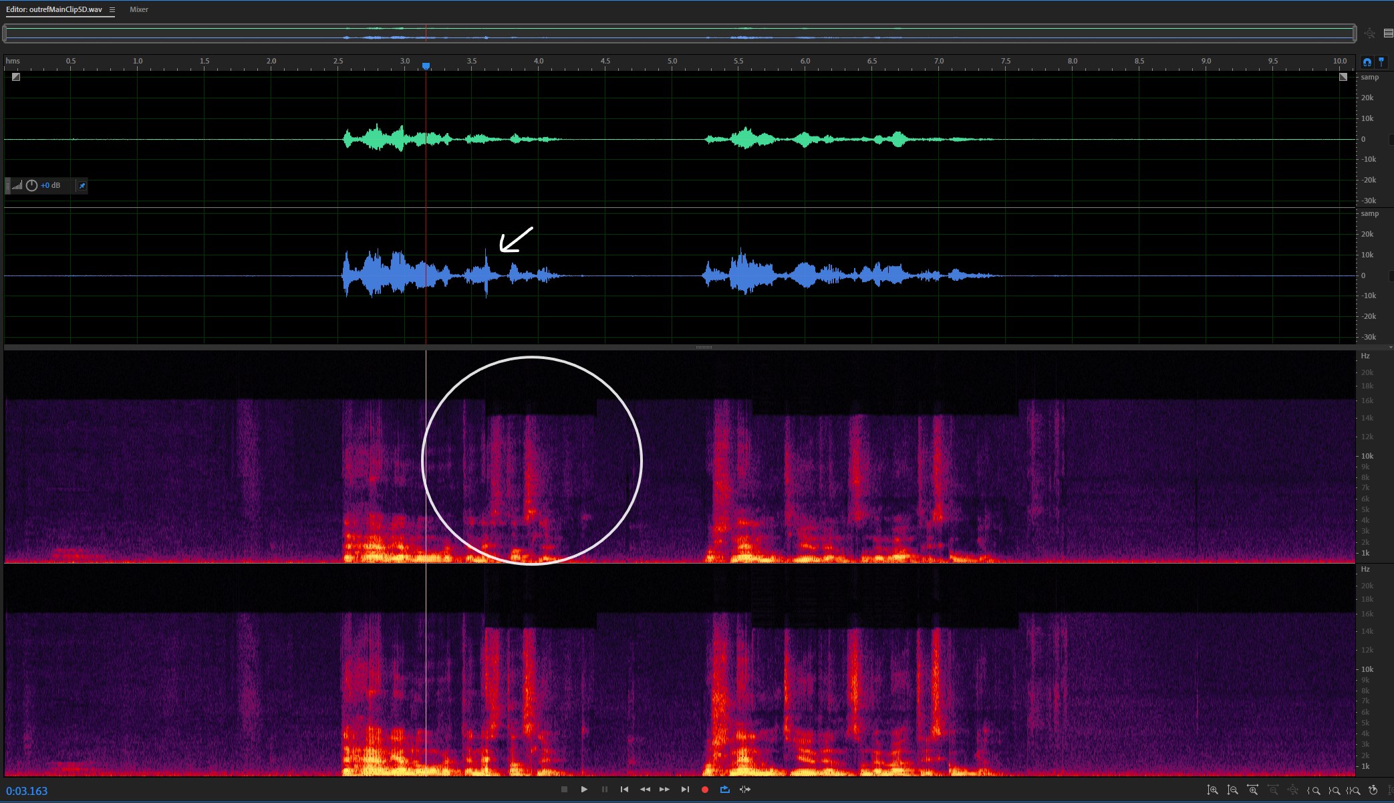Move playhead to next marker

[685, 790]
